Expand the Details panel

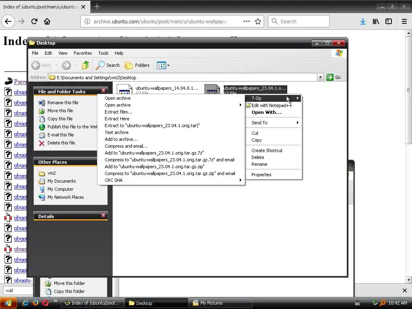(x=103, y=216)
